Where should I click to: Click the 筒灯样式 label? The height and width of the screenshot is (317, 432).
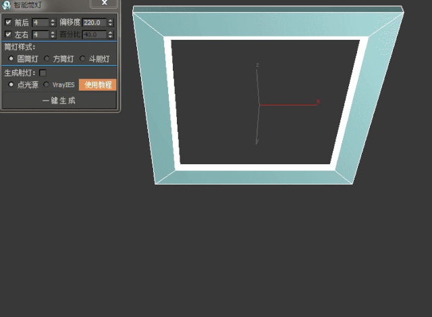pyautogui.click(x=20, y=47)
